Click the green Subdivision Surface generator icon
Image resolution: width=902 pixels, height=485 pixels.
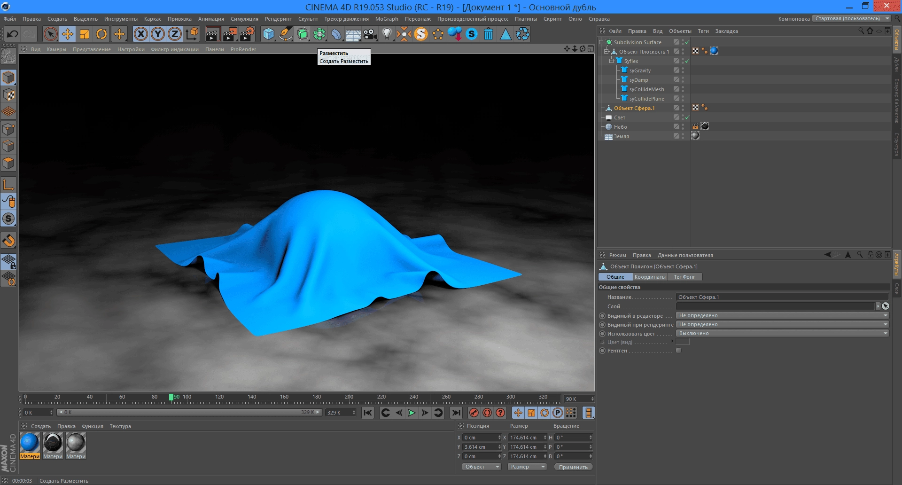tap(303, 34)
